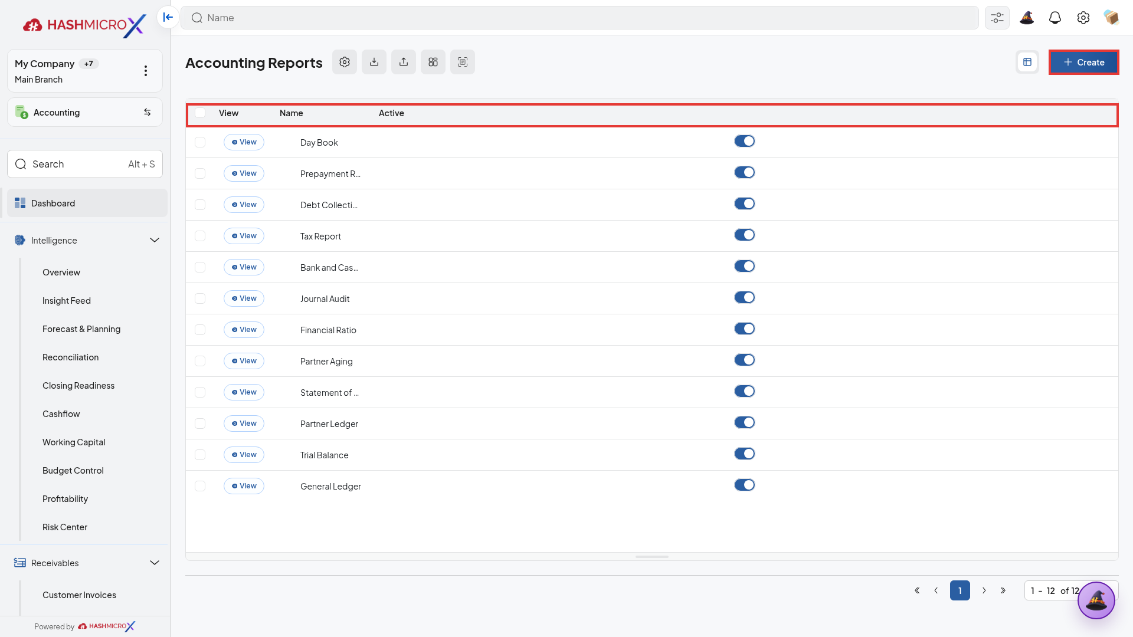Click the scan frame icon
The image size is (1133, 637).
tap(463, 62)
